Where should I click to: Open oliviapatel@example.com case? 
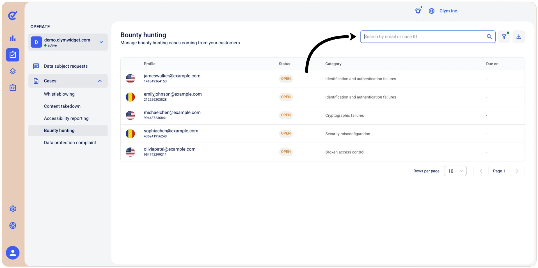(170, 149)
